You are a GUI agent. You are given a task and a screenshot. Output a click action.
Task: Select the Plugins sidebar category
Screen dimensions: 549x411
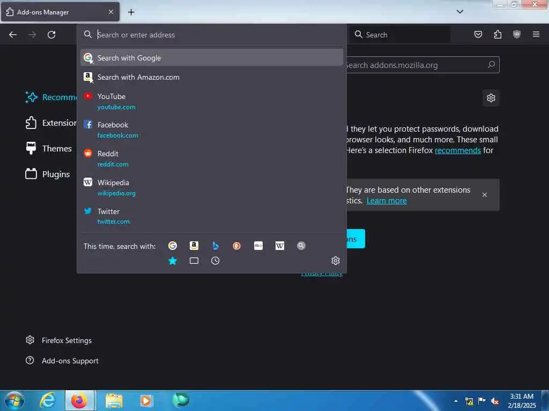click(x=48, y=174)
